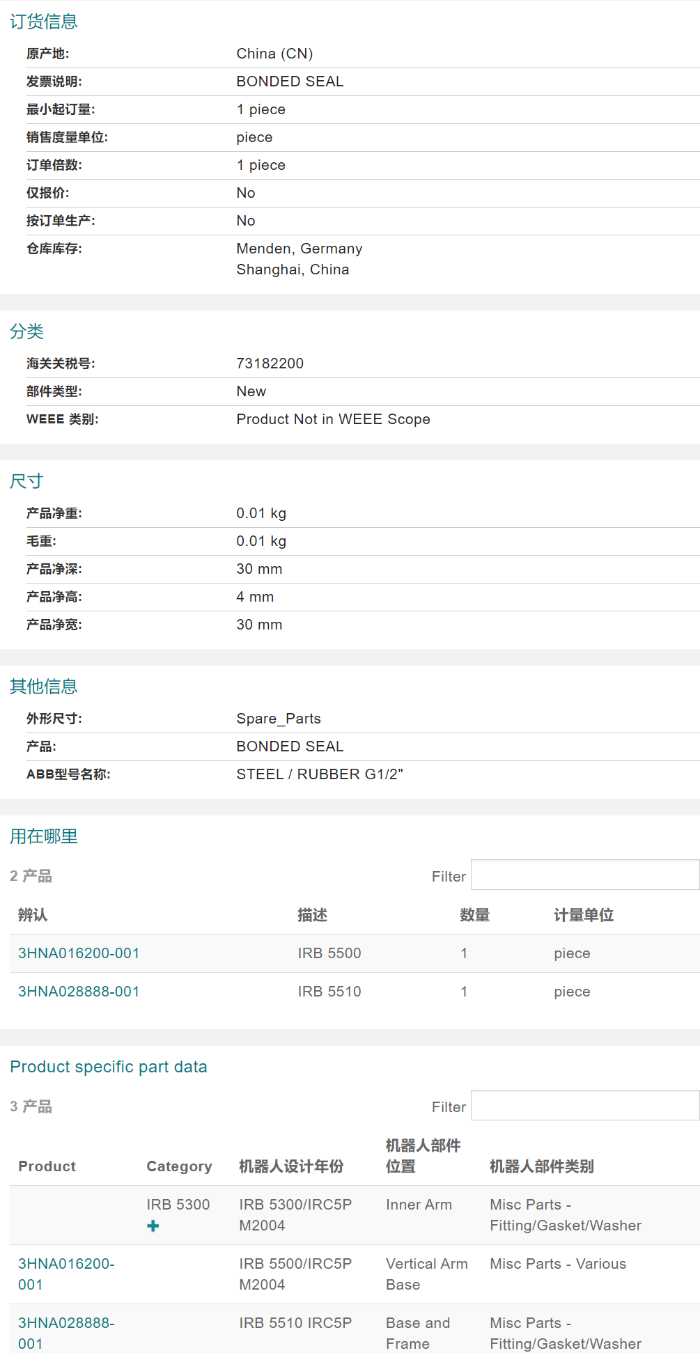Open 3HNA028888-001 link in the IRB 5510 row
This screenshot has width=700, height=1353.
(x=79, y=992)
